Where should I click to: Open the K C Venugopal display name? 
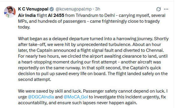pyautogui.click(x=33, y=9)
